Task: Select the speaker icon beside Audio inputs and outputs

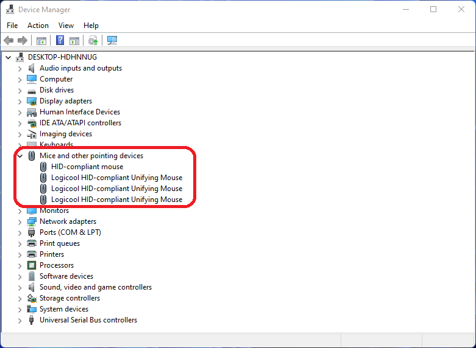Action: pos(32,68)
